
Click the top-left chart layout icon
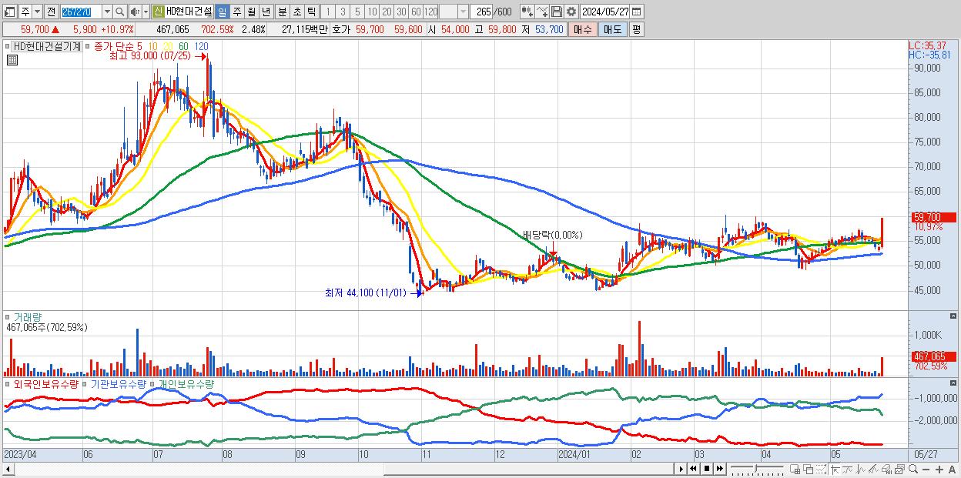click(10, 12)
